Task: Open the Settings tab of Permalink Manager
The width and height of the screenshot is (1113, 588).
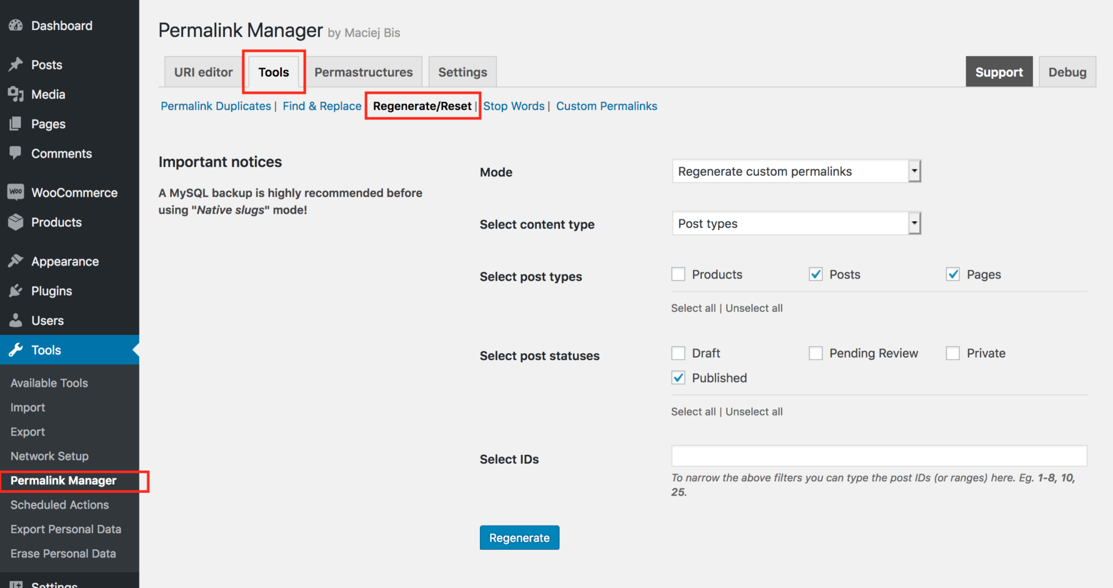Action: coord(462,71)
